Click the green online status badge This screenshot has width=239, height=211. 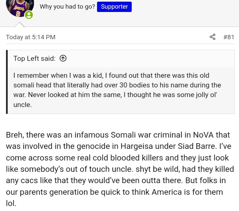pos(29,15)
